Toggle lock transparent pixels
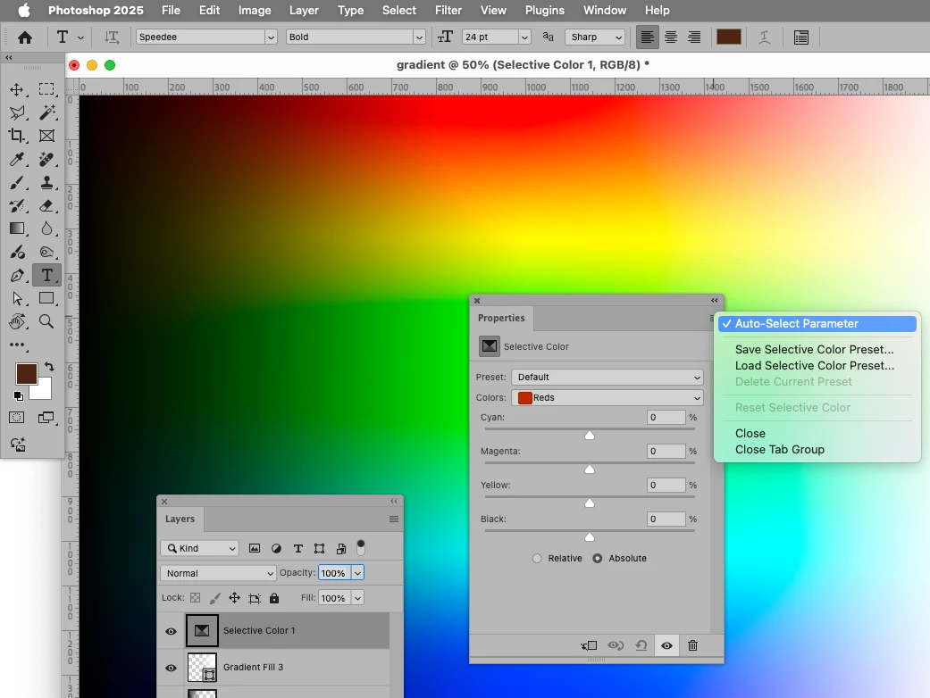Screen dimensions: 930x698 (x=195, y=598)
